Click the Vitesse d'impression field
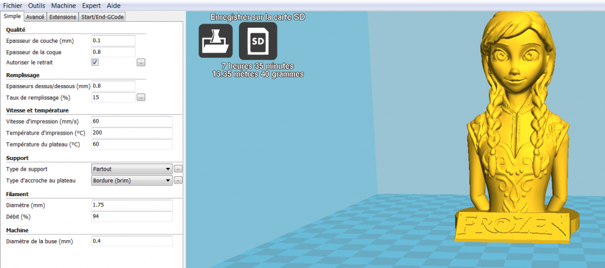 coord(132,121)
